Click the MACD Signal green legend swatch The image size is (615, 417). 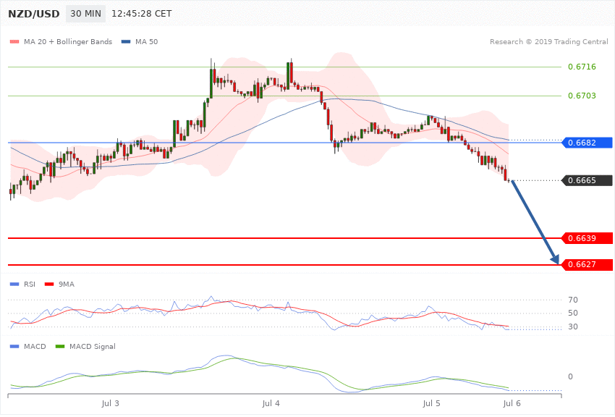[60, 346]
